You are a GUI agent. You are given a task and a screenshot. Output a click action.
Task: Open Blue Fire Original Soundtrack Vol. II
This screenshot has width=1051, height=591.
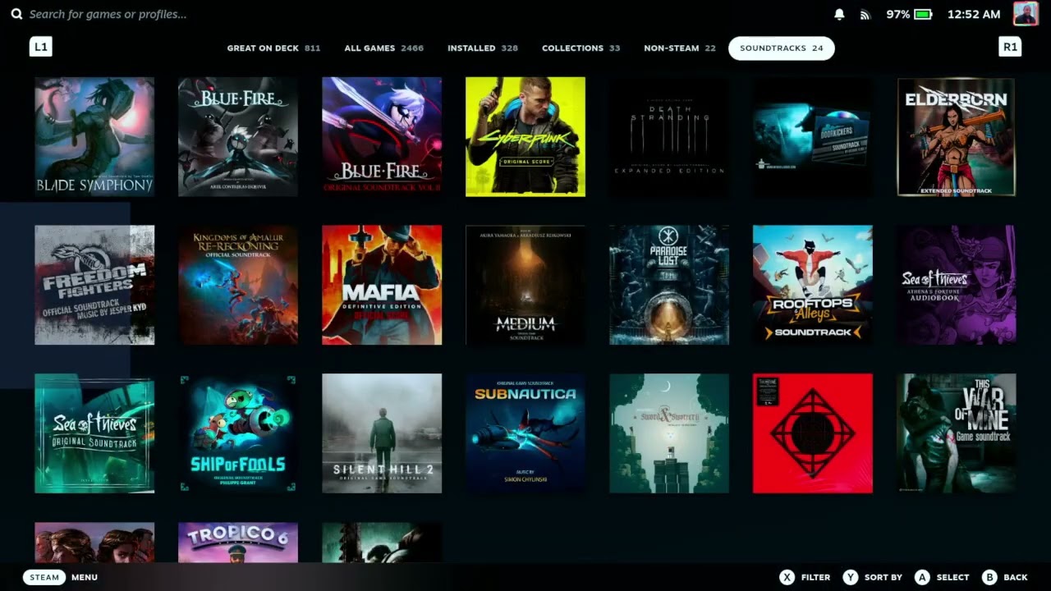click(382, 137)
